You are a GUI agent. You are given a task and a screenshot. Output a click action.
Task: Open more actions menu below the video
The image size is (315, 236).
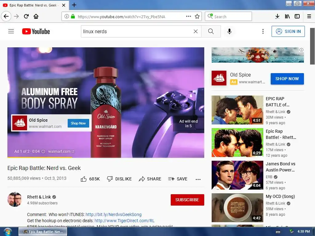click(198, 179)
